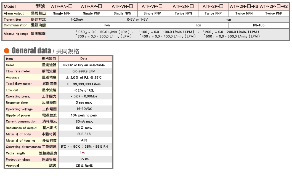Click the Data column header
292x176 pixels.
(84, 58)
